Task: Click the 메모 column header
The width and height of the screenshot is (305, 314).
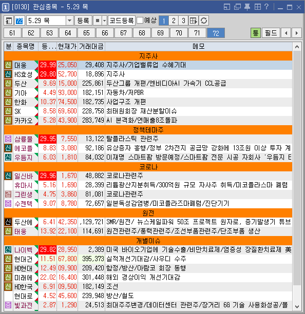Action: coord(198,47)
